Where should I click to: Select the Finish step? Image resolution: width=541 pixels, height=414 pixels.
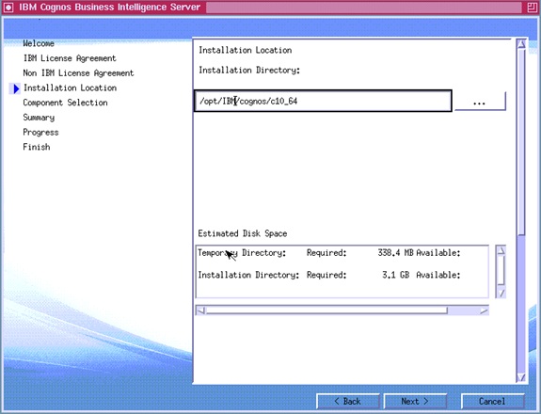click(x=37, y=147)
